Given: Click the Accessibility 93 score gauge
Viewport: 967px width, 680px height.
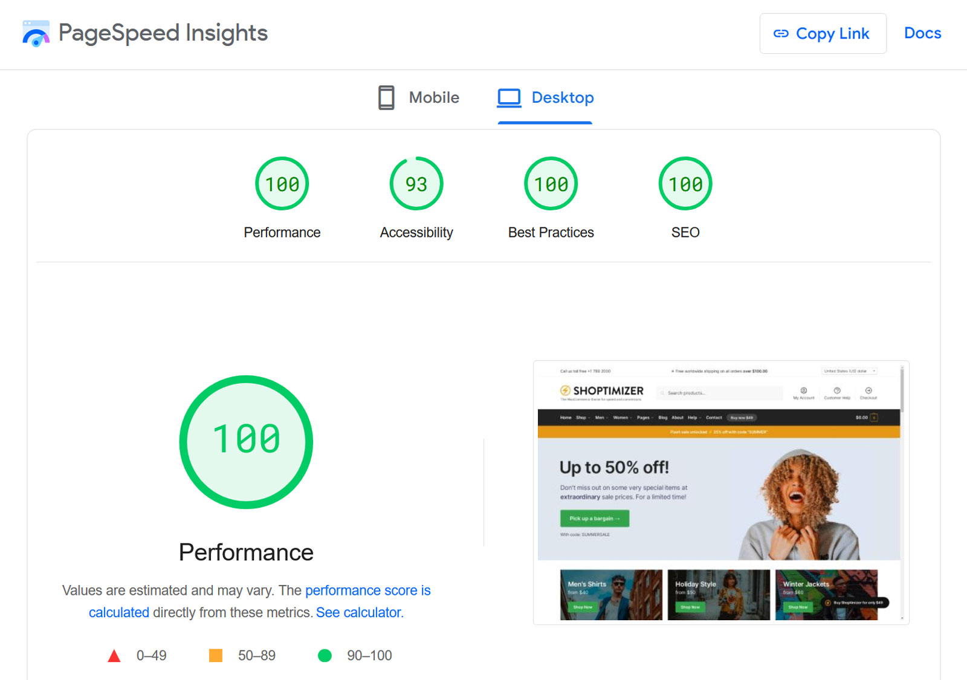Looking at the screenshot, I should point(416,184).
